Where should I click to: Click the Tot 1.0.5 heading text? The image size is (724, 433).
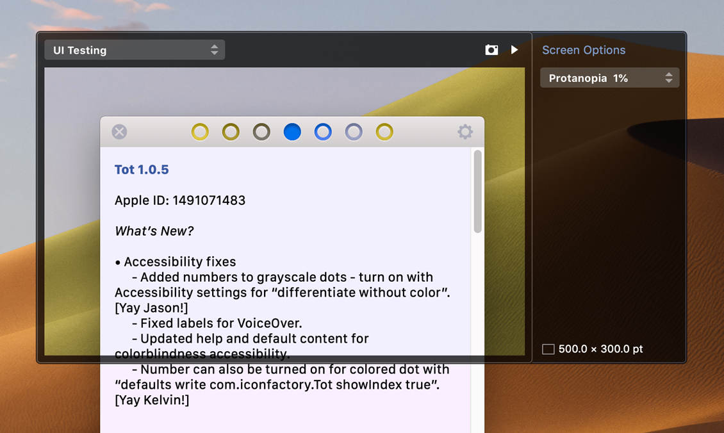[142, 170]
